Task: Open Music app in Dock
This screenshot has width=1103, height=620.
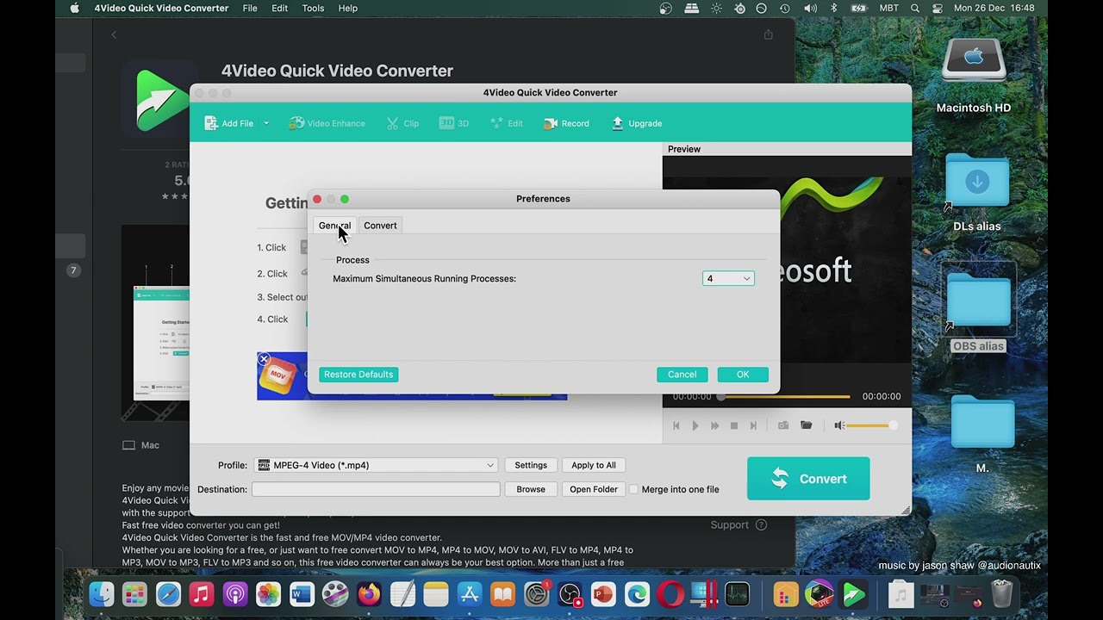Action: coord(202,594)
